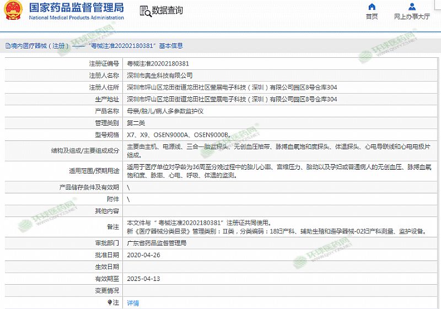Click the breadcrumb page icon before 境内医疗器械
441x309 pixels.
pyautogui.click(x=7, y=46)
